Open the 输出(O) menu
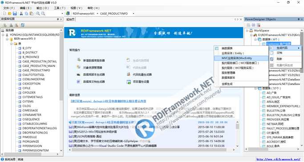The width and height of the screenshot is (304, 162). point(42,8)
